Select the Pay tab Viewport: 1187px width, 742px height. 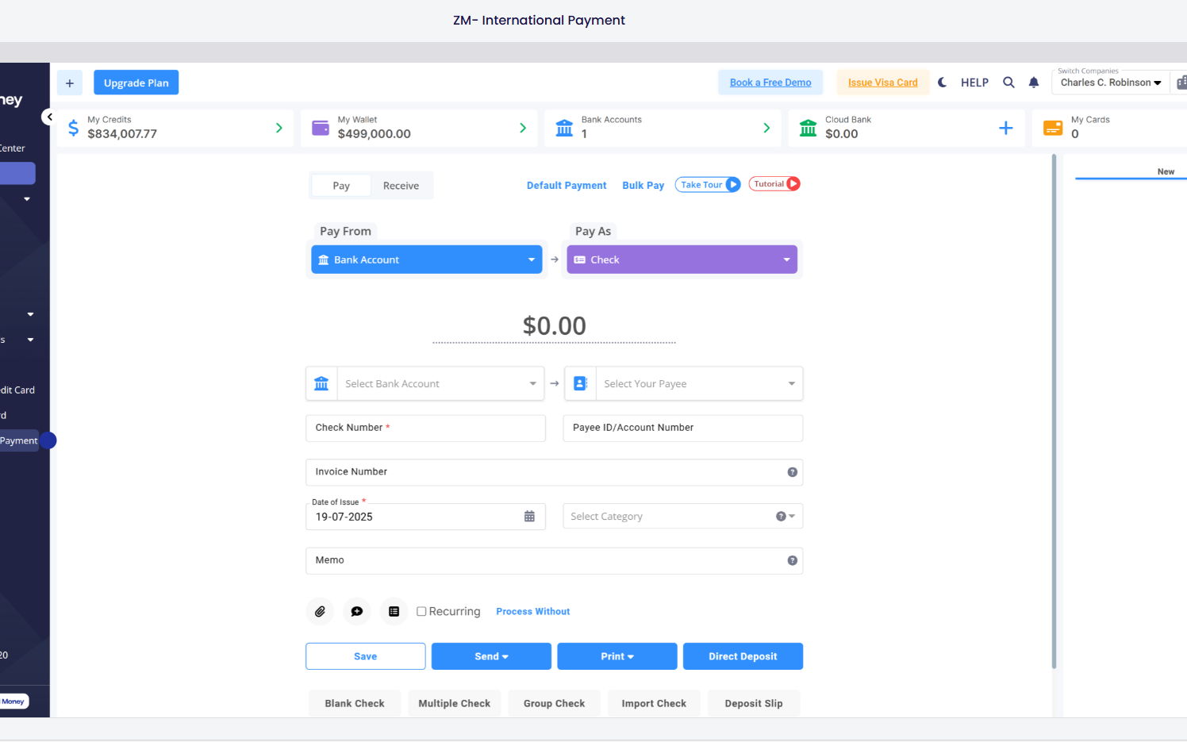[341, 186]
